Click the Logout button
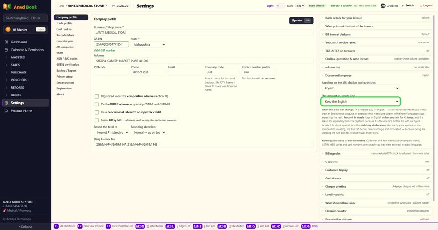Image resolution: width=438 pixels, height=230 pixels. (426, 5)
